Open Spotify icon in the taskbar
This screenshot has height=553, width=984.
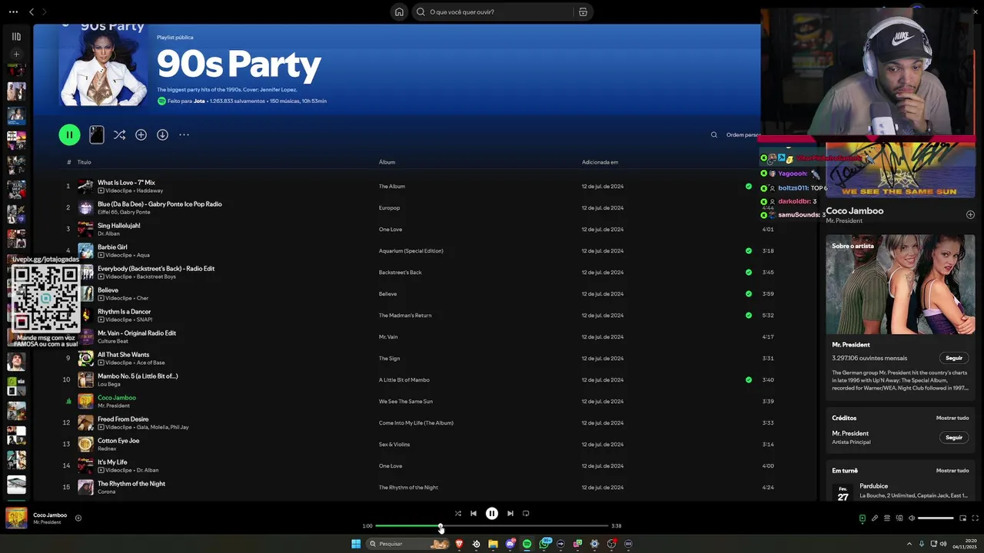click(x=527, y=544)
